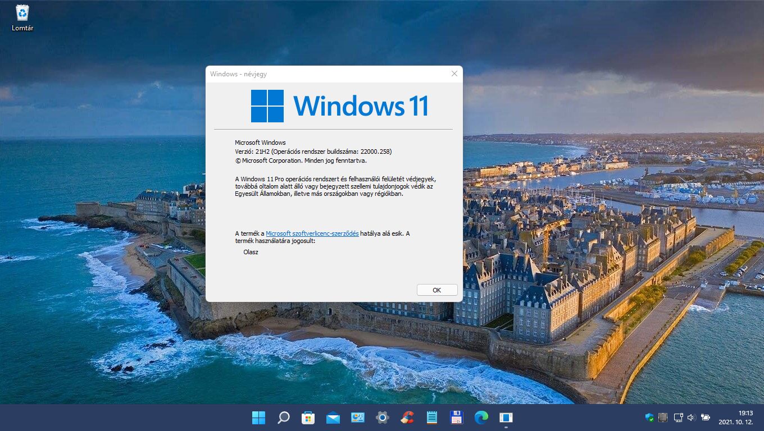This screenshot has width=764, height=431.
Task: Open the Control Panel taskbar icon
Action: click(358, 418)
